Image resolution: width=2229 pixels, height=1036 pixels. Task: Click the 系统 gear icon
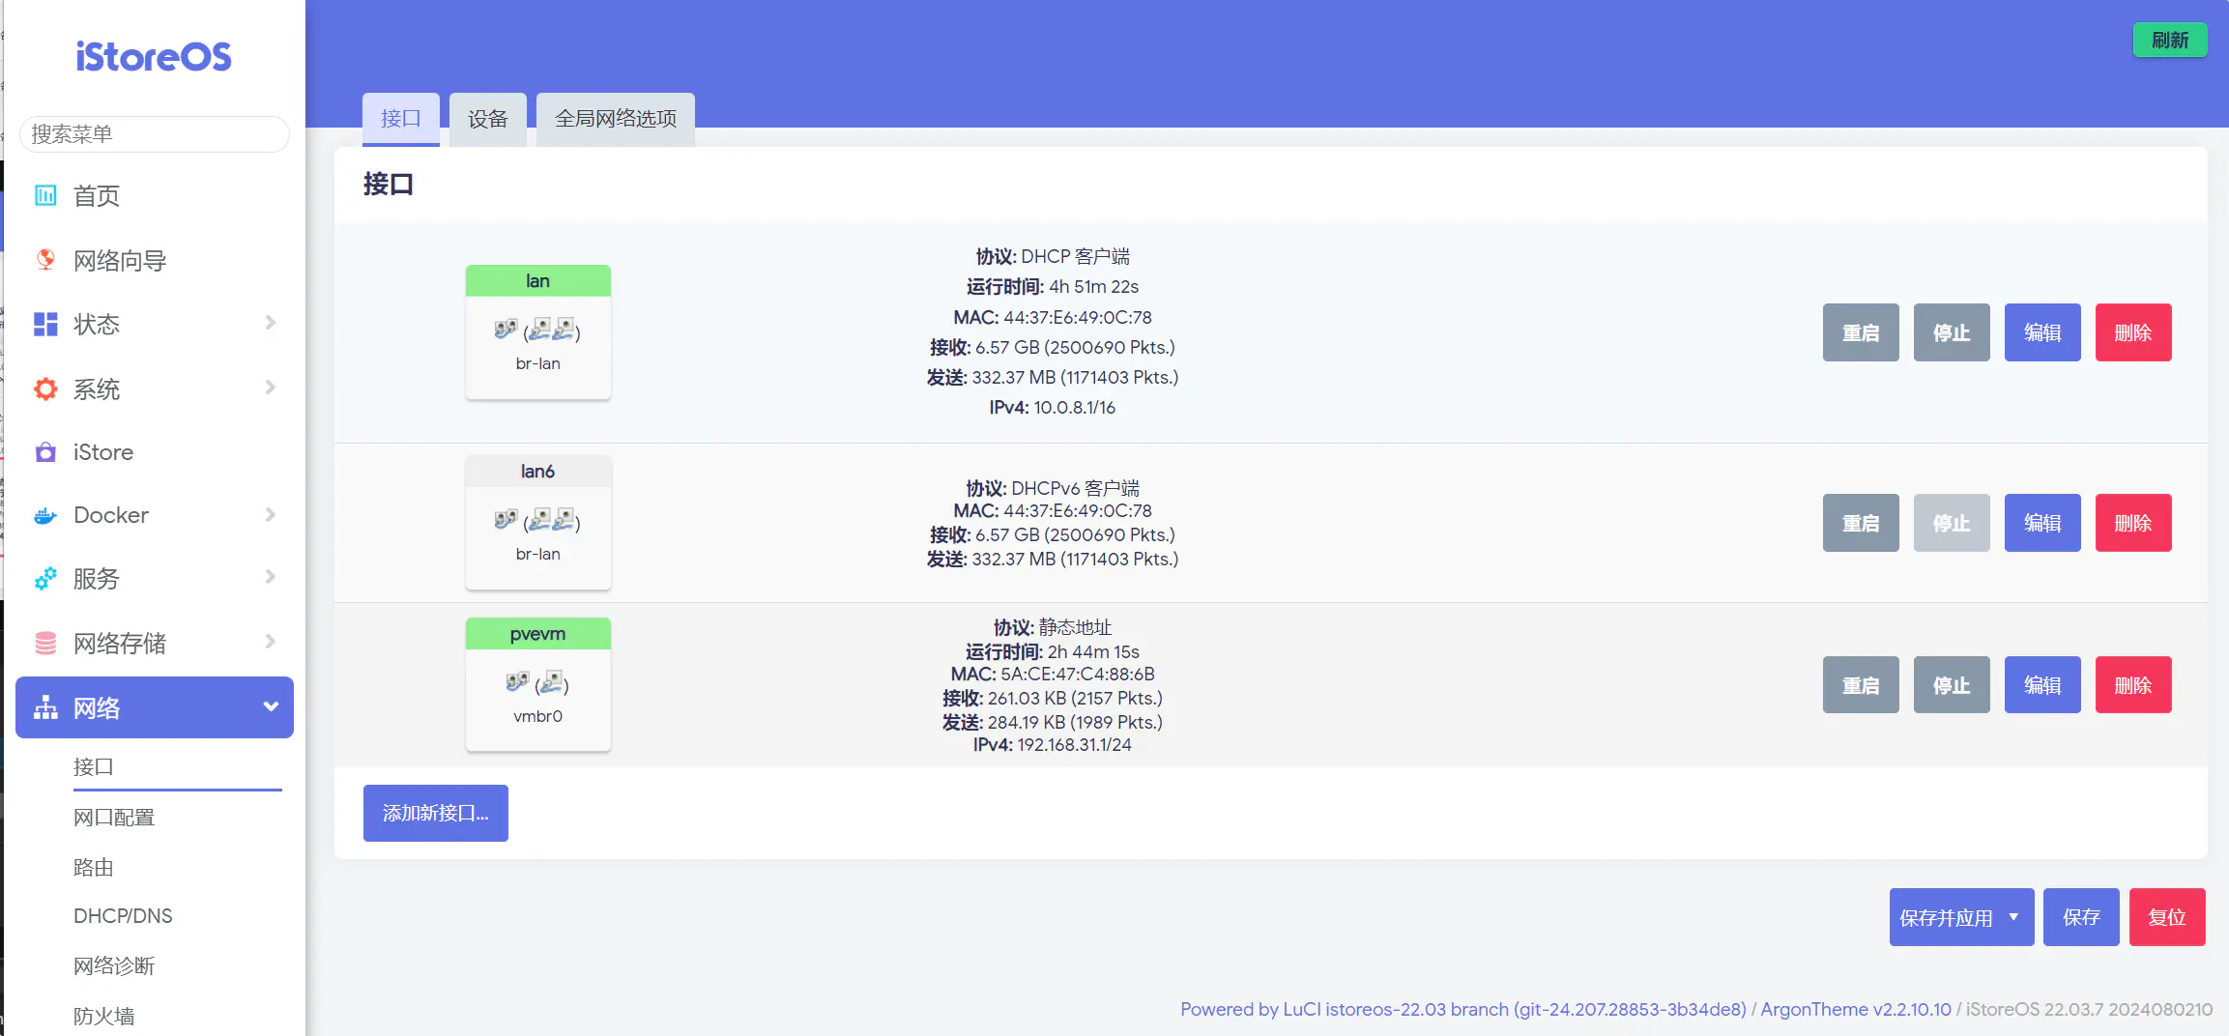click(45, 389)
